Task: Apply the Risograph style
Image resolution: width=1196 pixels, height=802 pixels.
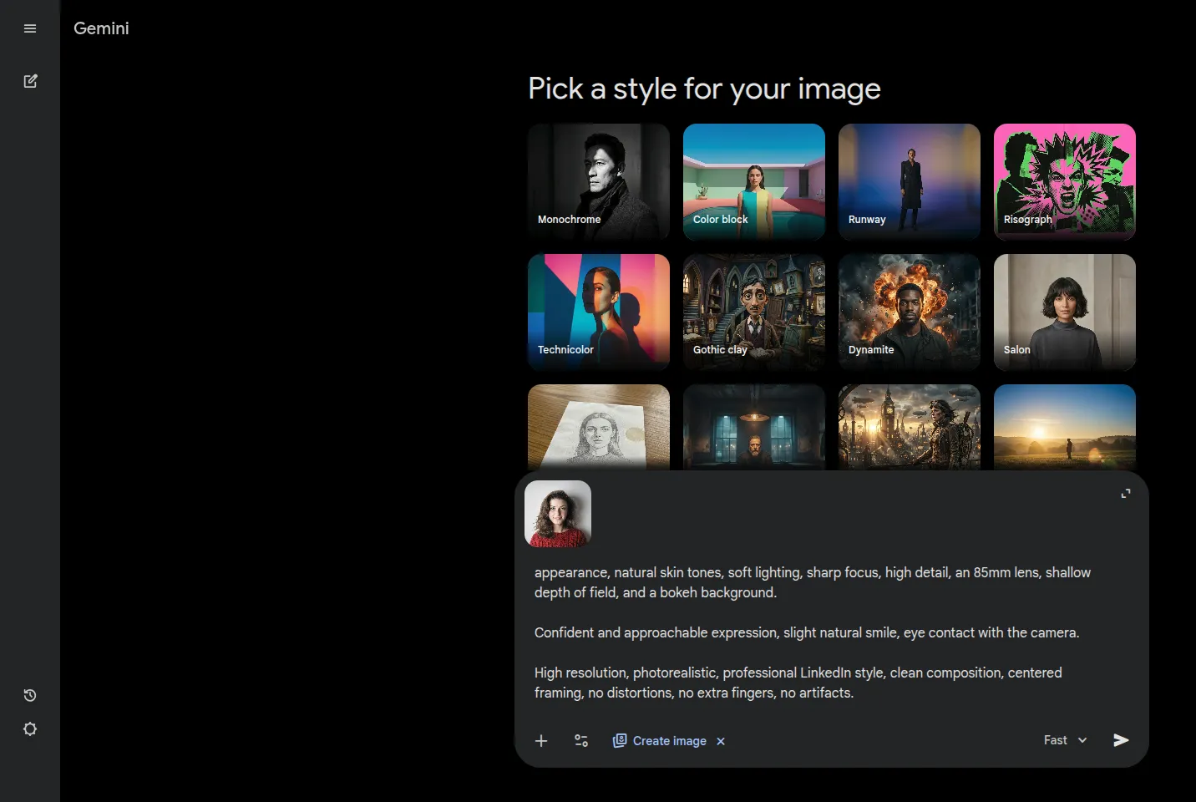Action: (x=1065, y=182)
